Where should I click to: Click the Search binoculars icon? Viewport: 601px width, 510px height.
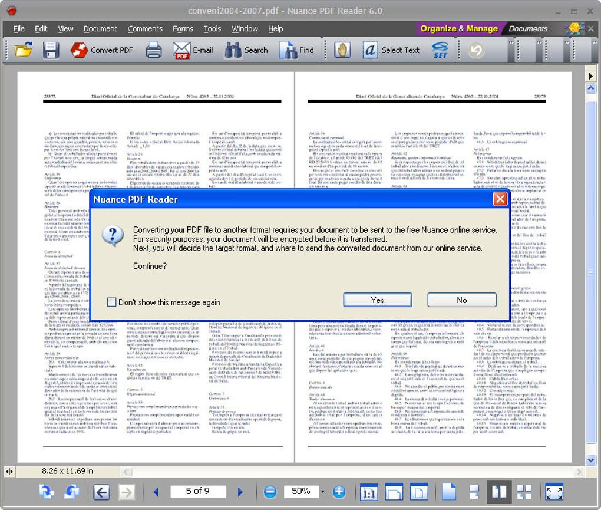233,50
